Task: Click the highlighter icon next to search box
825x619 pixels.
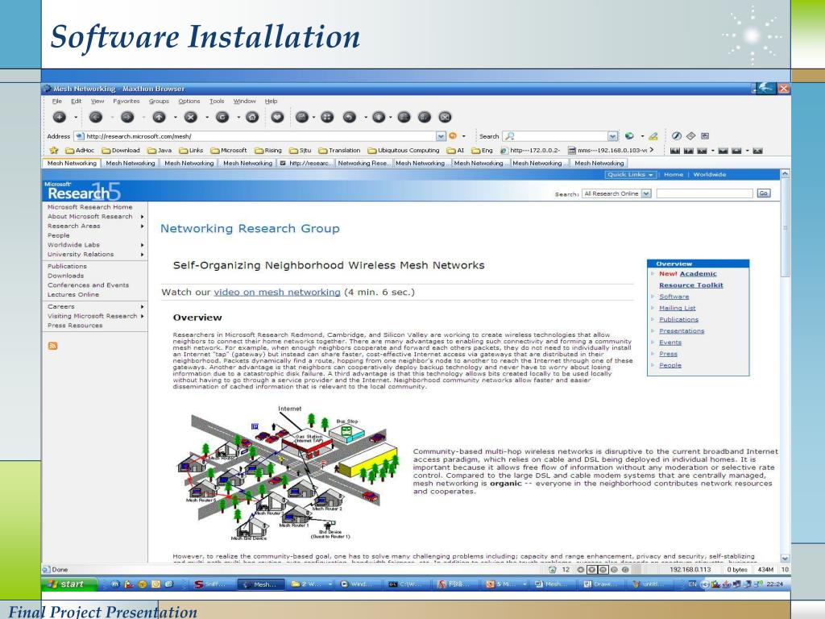Action: pyautogui.click(x=653, y=136)
